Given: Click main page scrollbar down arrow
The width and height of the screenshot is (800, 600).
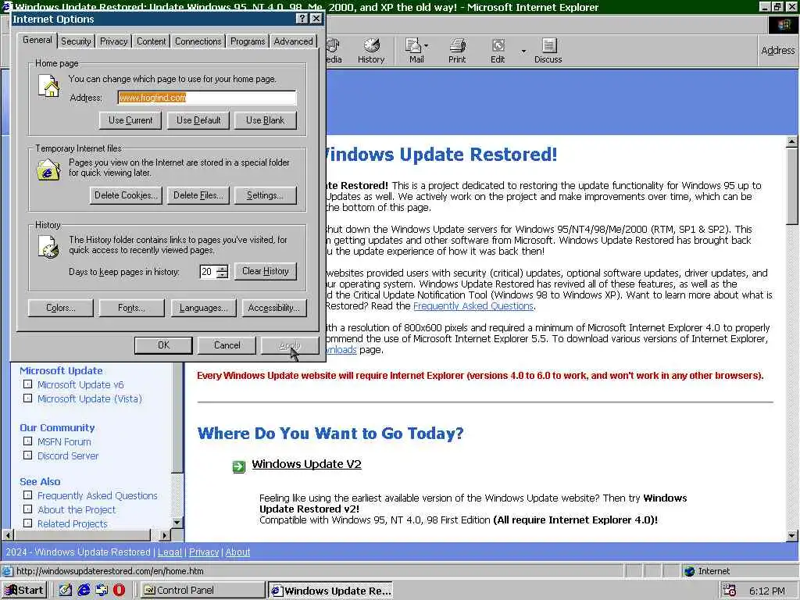Looking at the screenshot, I should point(792,536).
